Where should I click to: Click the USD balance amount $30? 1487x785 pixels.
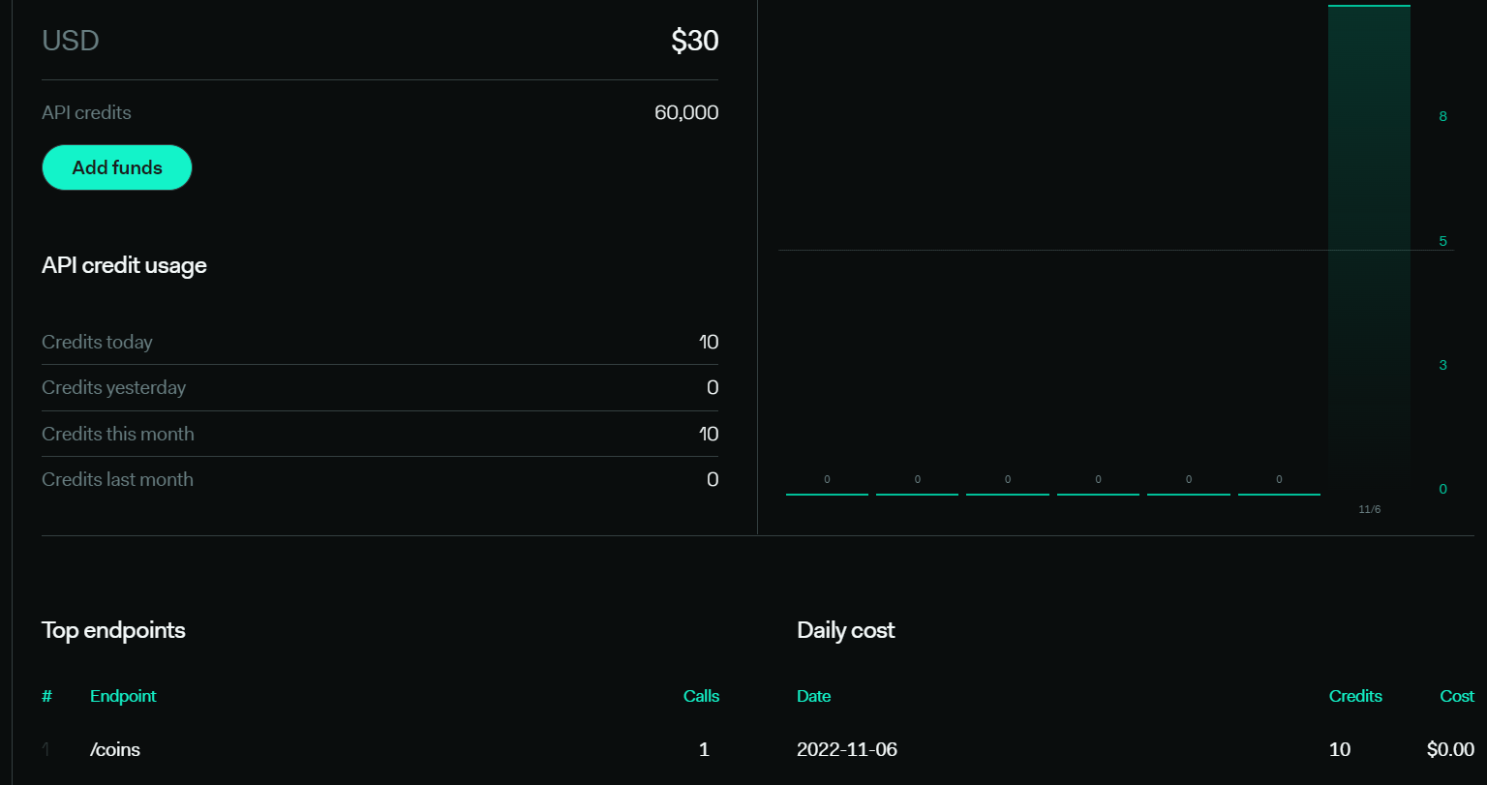point(694,41)
